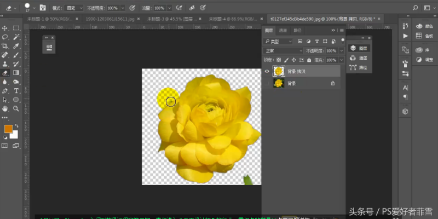Choose the Crop tool
This screenshot has height=219, width=438.
point(5,46)
